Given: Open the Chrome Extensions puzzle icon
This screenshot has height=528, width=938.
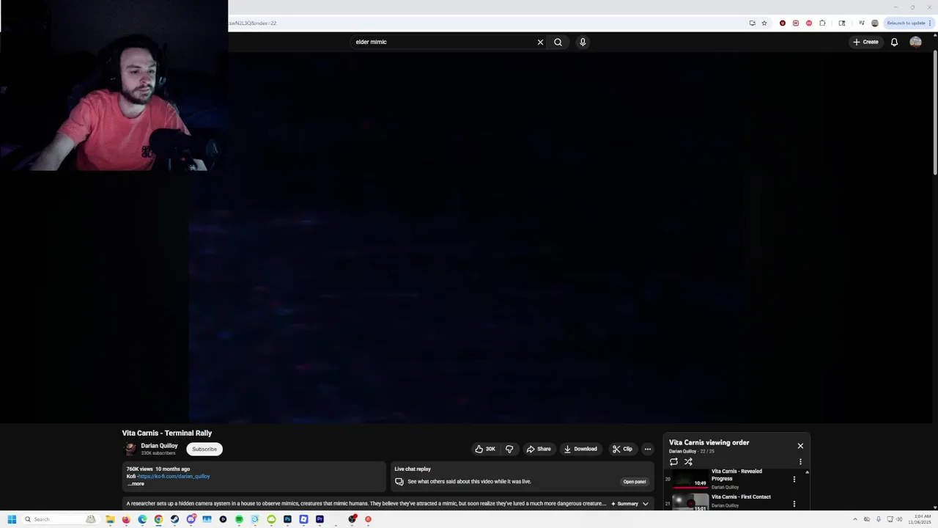Looking at the screenshot, I should tap(822, 23).
